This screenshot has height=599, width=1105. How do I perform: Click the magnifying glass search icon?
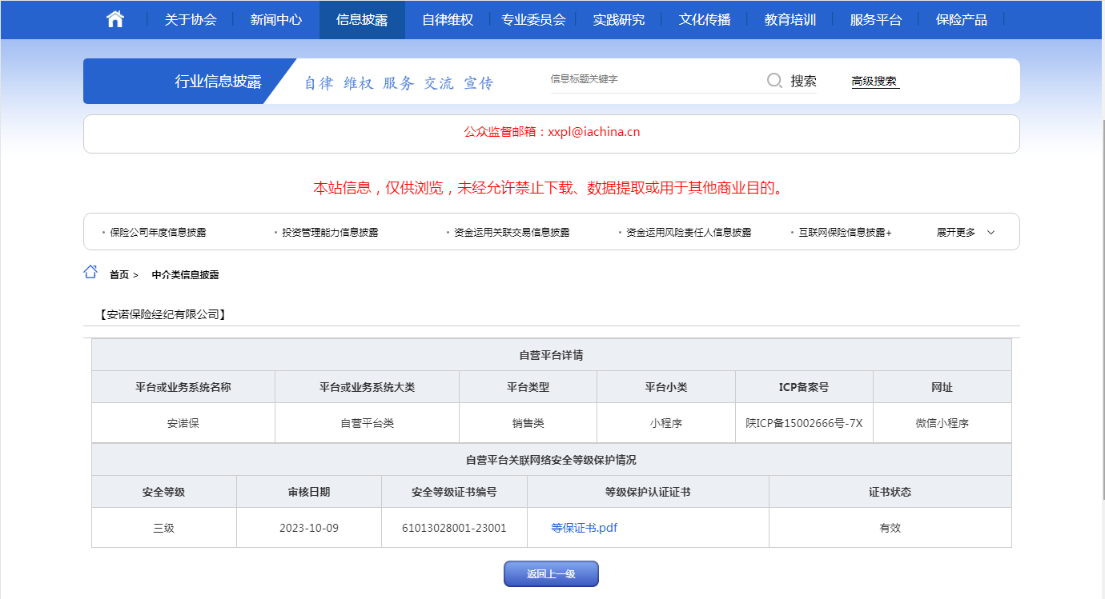pyautogui.click(x=774, y=80)
